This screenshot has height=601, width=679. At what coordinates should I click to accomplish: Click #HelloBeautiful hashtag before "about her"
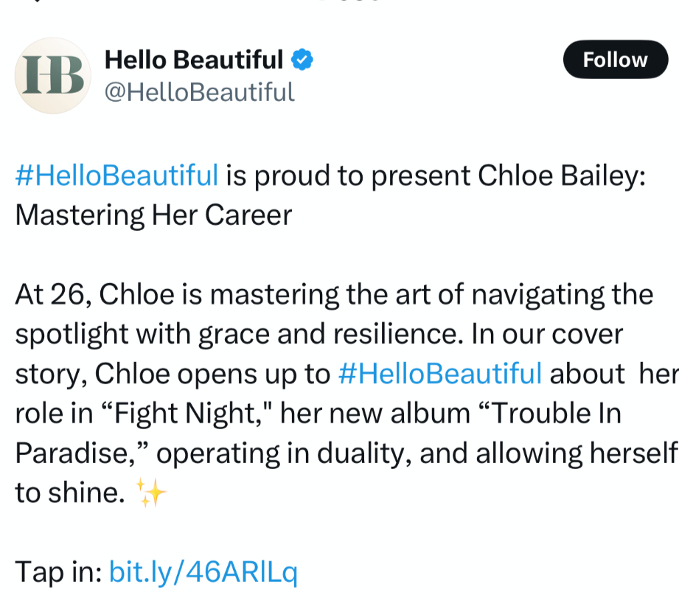click(x=440, y=374)
